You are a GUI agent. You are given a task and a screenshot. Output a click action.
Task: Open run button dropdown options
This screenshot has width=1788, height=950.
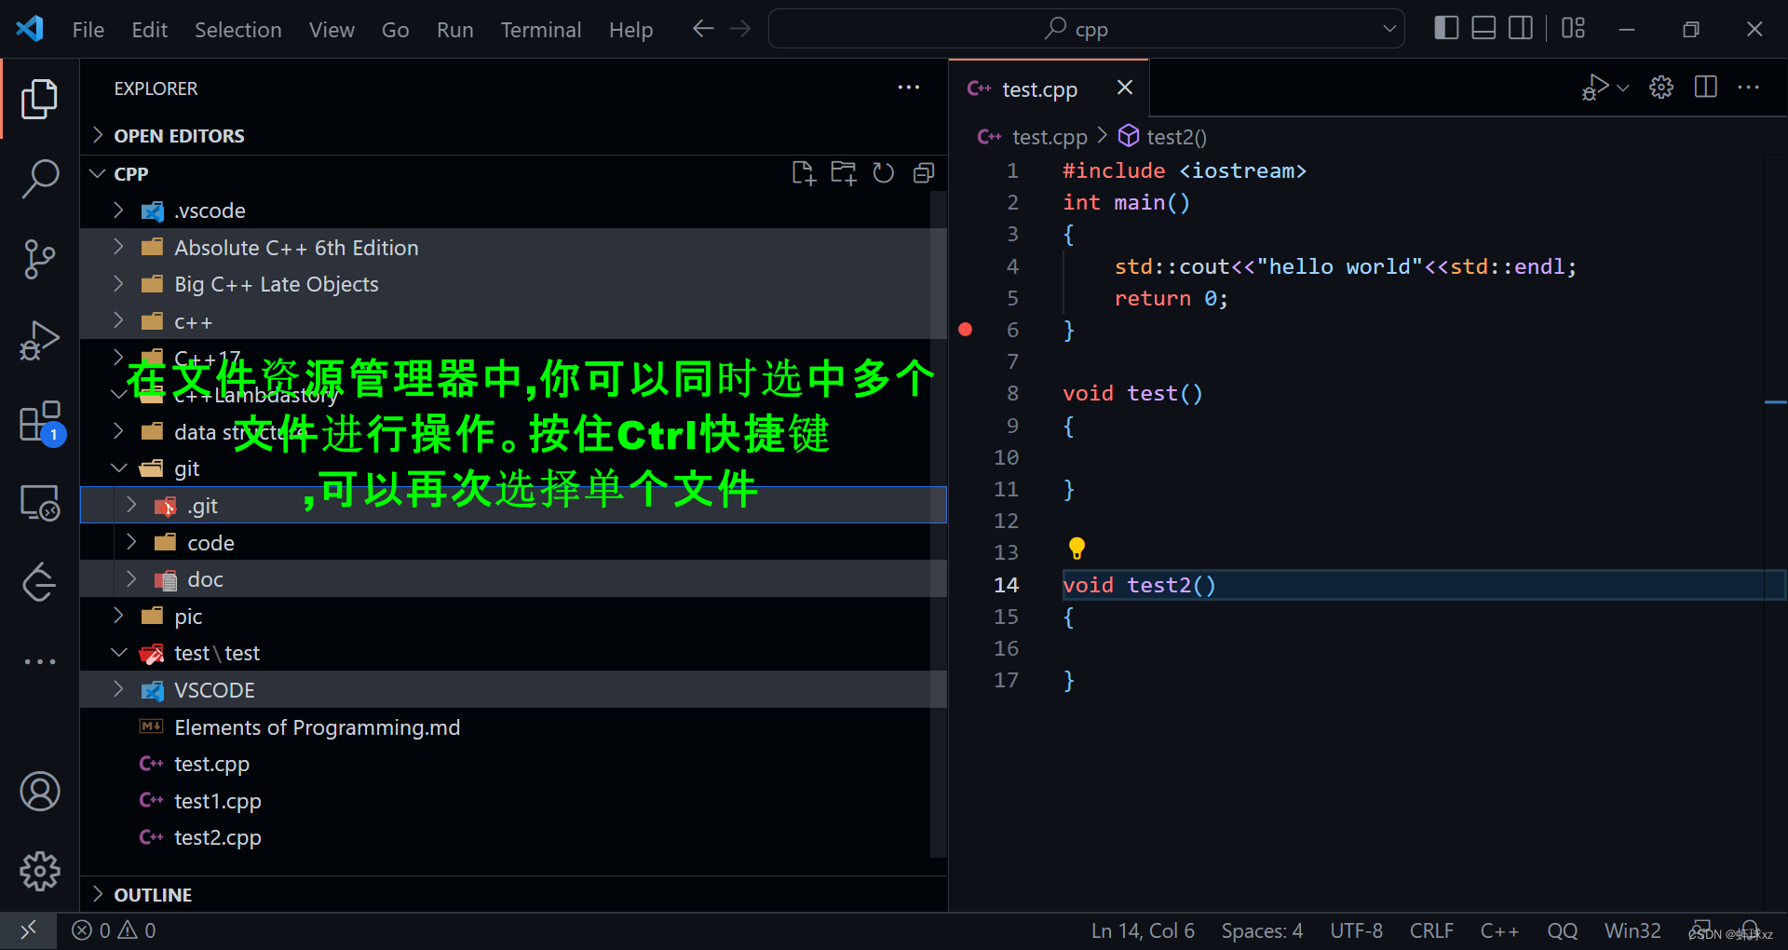(1623, 88)
